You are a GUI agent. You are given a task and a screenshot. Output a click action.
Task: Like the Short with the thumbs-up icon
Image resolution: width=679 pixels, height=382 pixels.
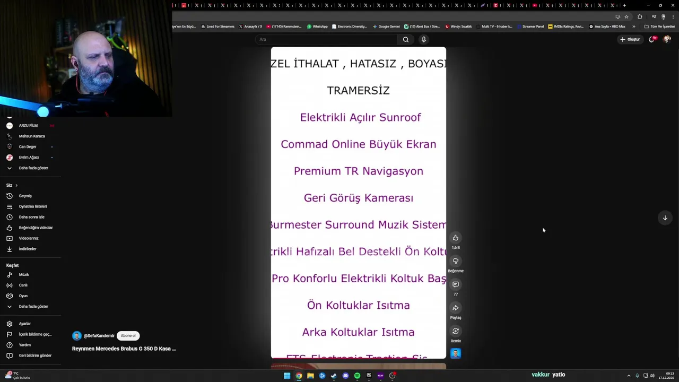(456, 238)
